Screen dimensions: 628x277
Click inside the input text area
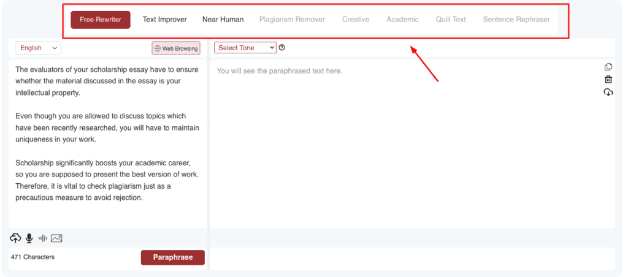[107, 144]
